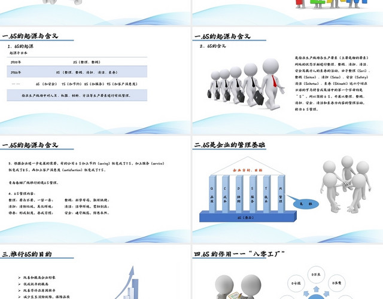Open the slide titled 二.6S是企业的管理基础

click(288, 190)
